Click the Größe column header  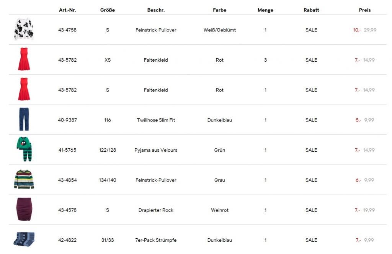(107, 10)
